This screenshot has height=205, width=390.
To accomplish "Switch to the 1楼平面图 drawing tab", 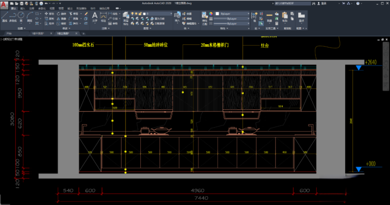I will coord(38,34).
